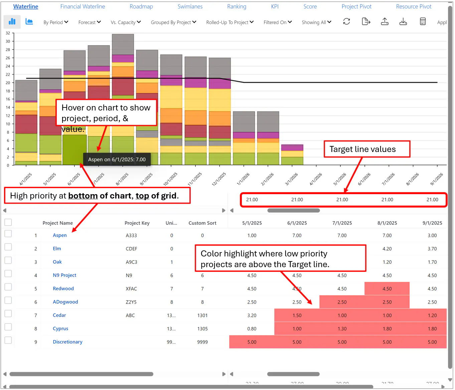Click the project grid bottom scroll thumb
This screenshot has height=390, width=455.
81,374
